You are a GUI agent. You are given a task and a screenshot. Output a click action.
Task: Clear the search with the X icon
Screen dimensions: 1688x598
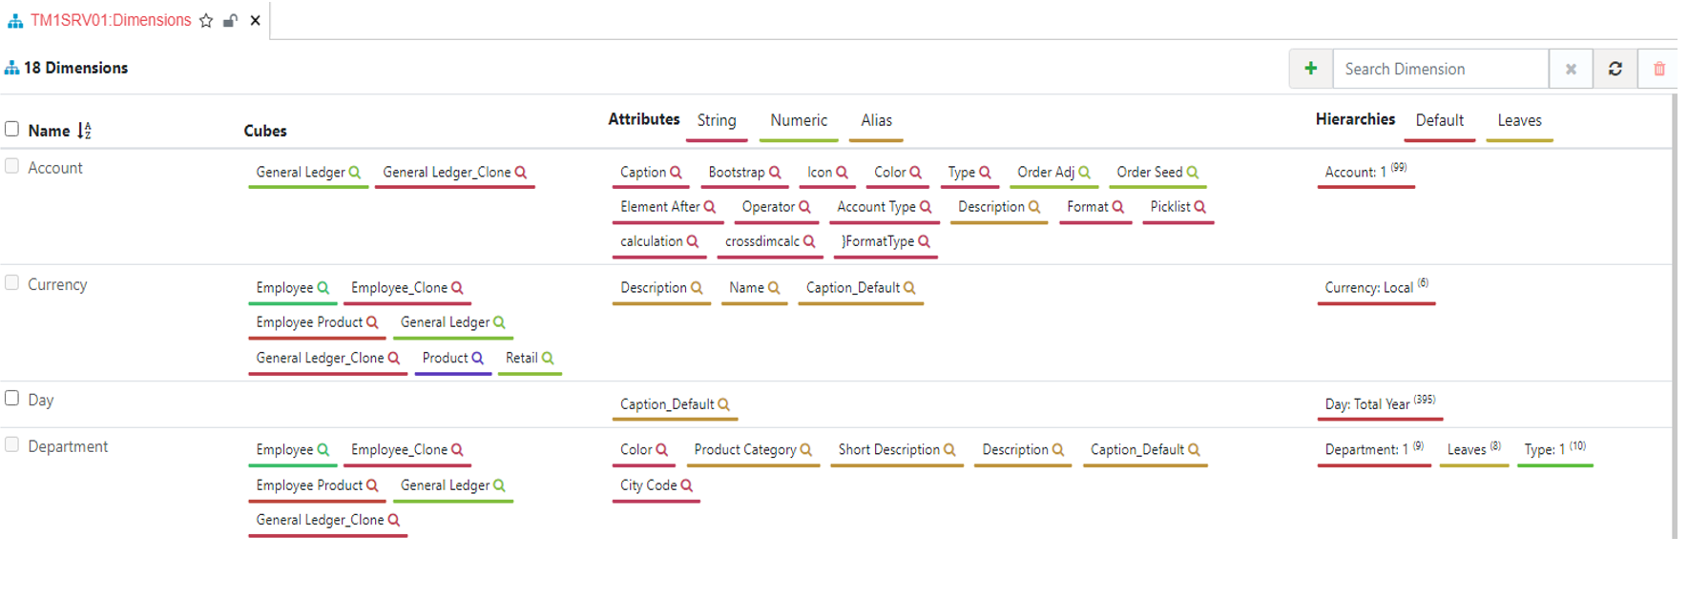coord(1571,69)
